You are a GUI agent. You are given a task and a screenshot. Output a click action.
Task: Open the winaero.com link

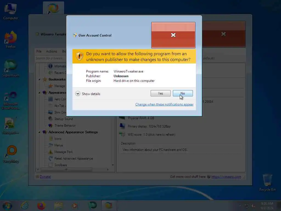226,177
